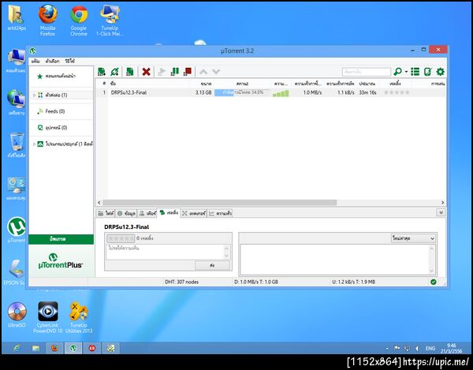The image size is (473, 370).
Task: Click the grayed Start torrent icon
Action: coord(162,72)
